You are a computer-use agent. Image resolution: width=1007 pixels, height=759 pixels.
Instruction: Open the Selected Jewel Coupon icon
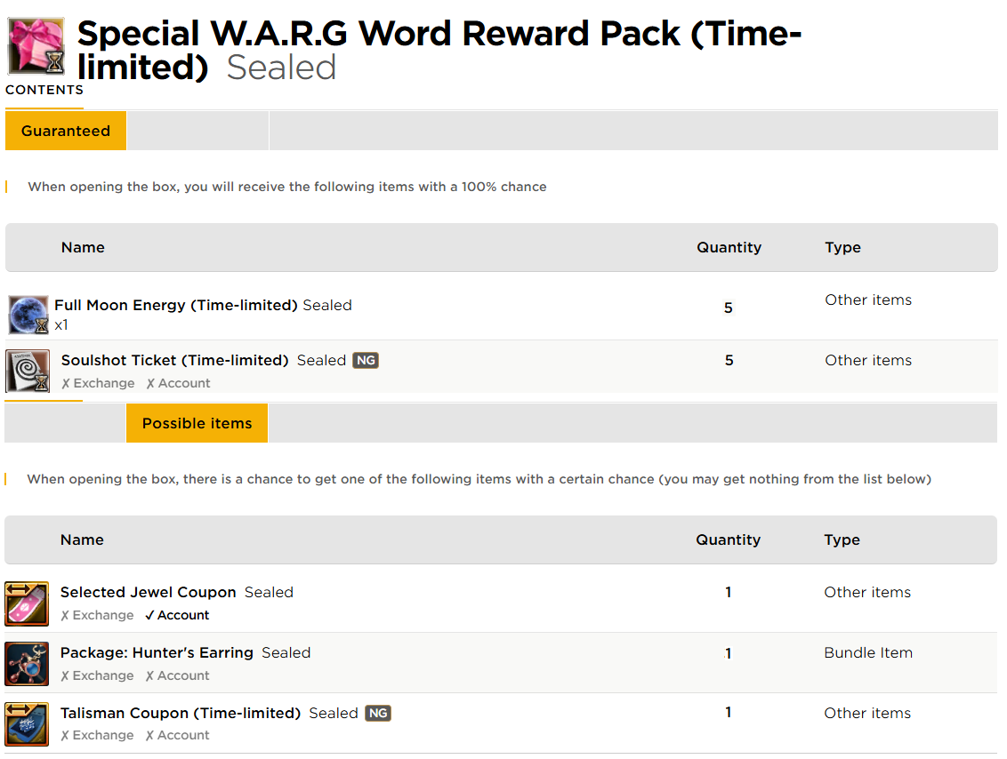(27, 603)
